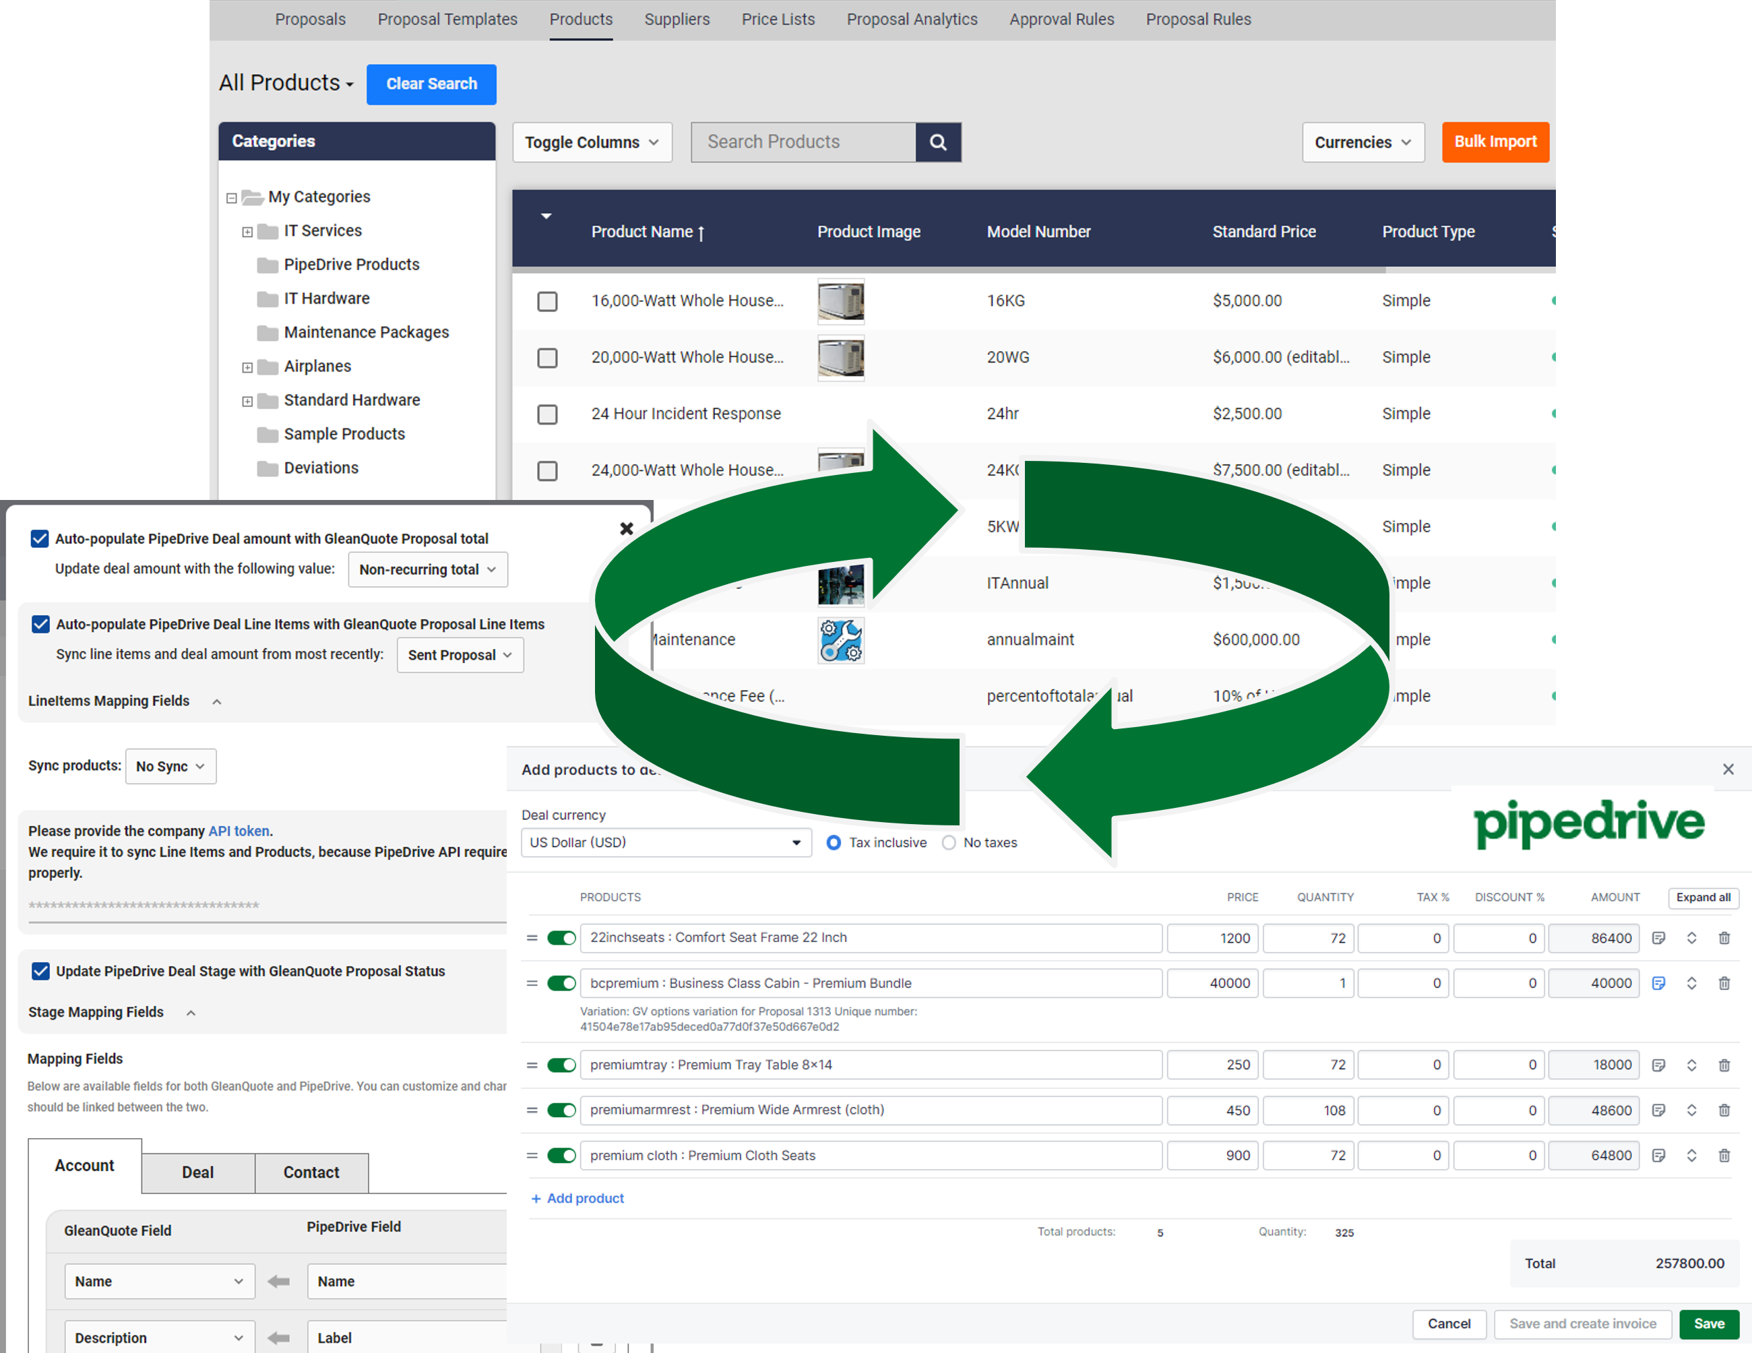Image resolution: width=1752 pixels, height=1353 pixels.
Task: Open the Sent Proposal dropdown
Action: [459, 654]
